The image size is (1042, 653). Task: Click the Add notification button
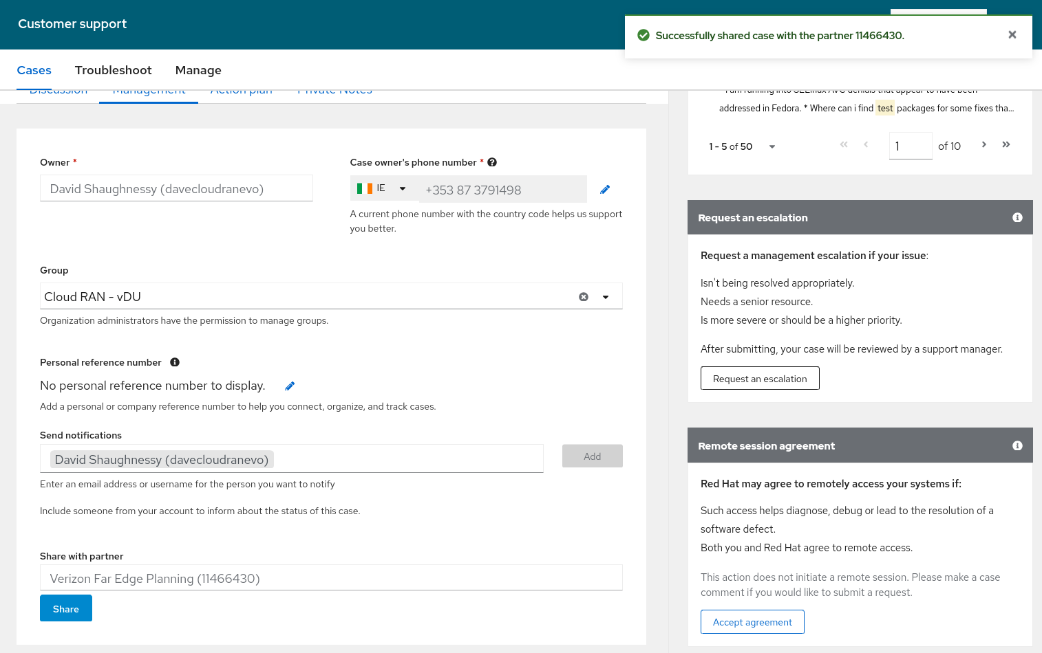pyautogui.click(x=593, y=456)
